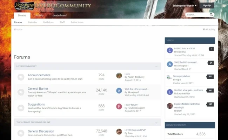Image resolution: width=228 pixels, height=140 pixels.
Task: Select the Browse tab
Action: [22, 15]
